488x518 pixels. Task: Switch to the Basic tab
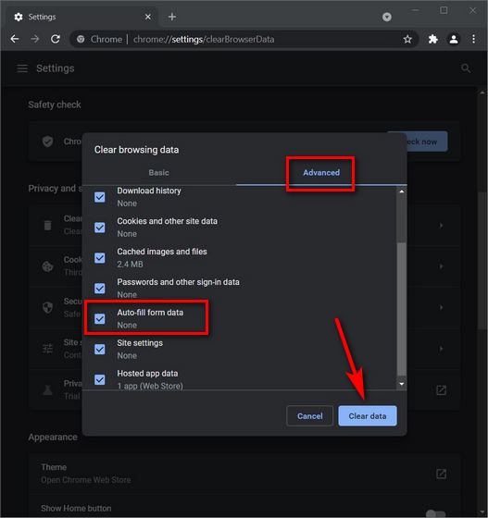[158, 173]
